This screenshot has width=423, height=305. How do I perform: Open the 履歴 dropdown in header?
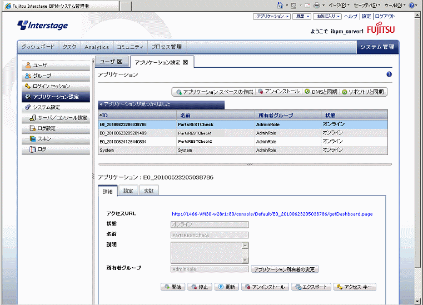point(302,17)
